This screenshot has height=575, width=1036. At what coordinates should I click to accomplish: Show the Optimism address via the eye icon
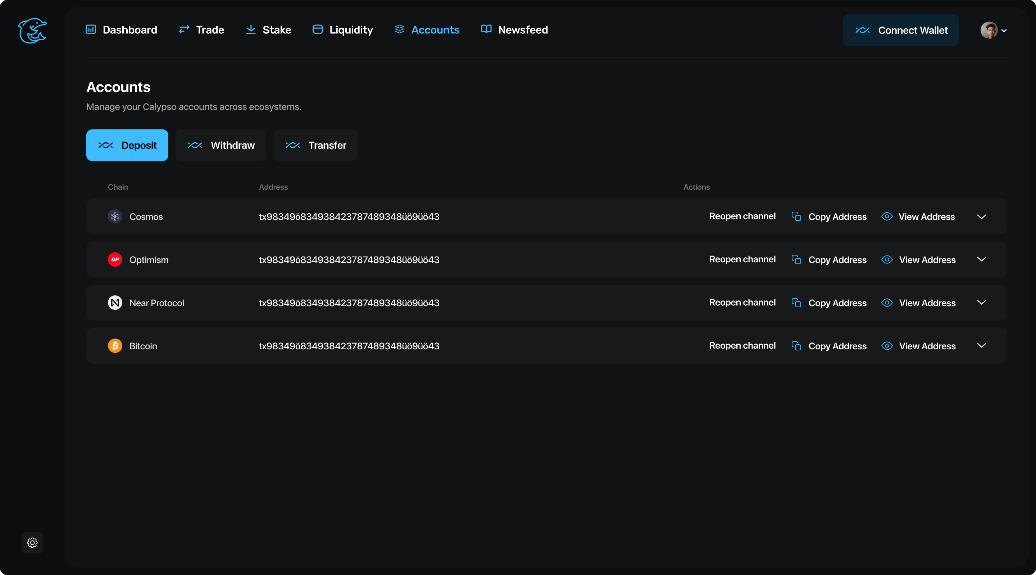point(887,259)
